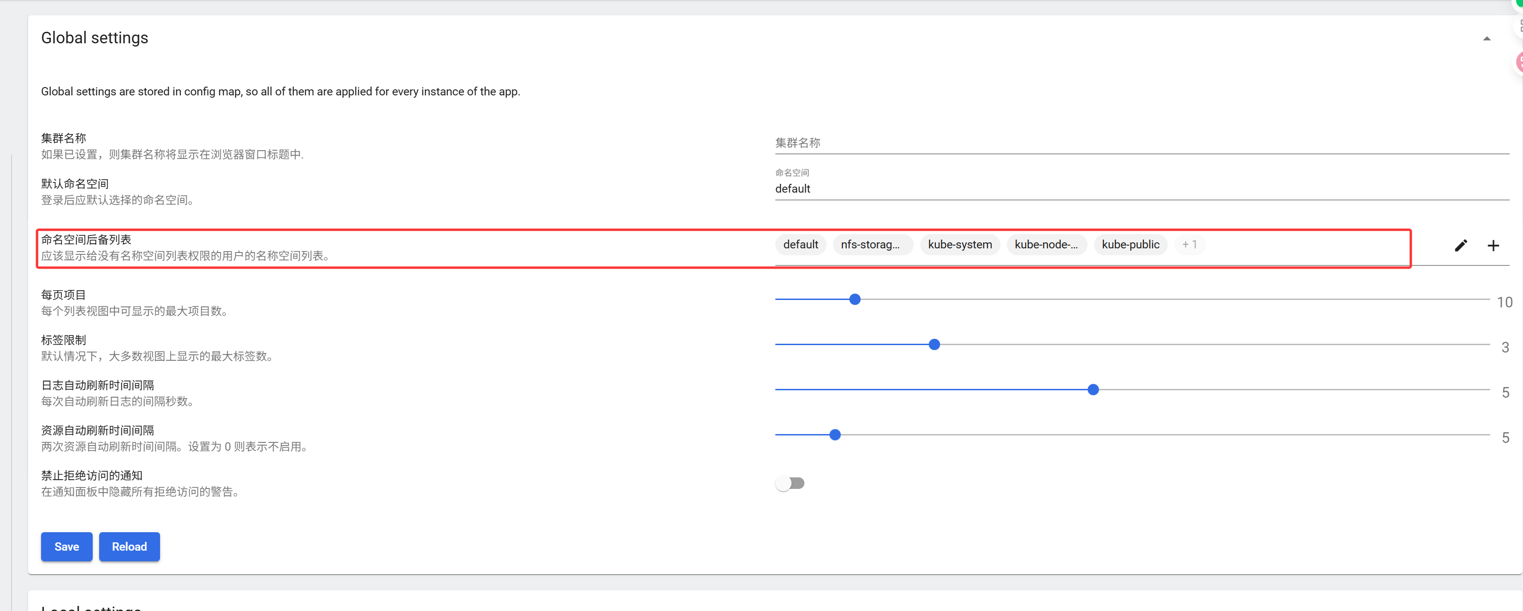The width and height of the screenshot is (1523, 611).
Task: Click the cluster name input field
Action: (1141, 143)
